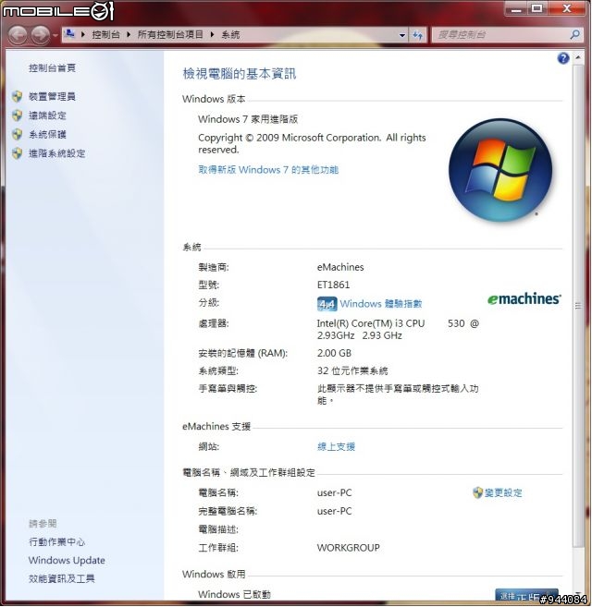The width and height of the screenshot is (592, 607).
Task: Click model value ET1861
Action: coord(333,285)
